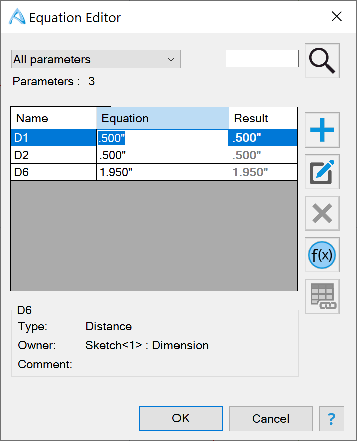The image size is (357, 441).
Task: Click the linked table spreadsheet icon
Action: point(322,297)
